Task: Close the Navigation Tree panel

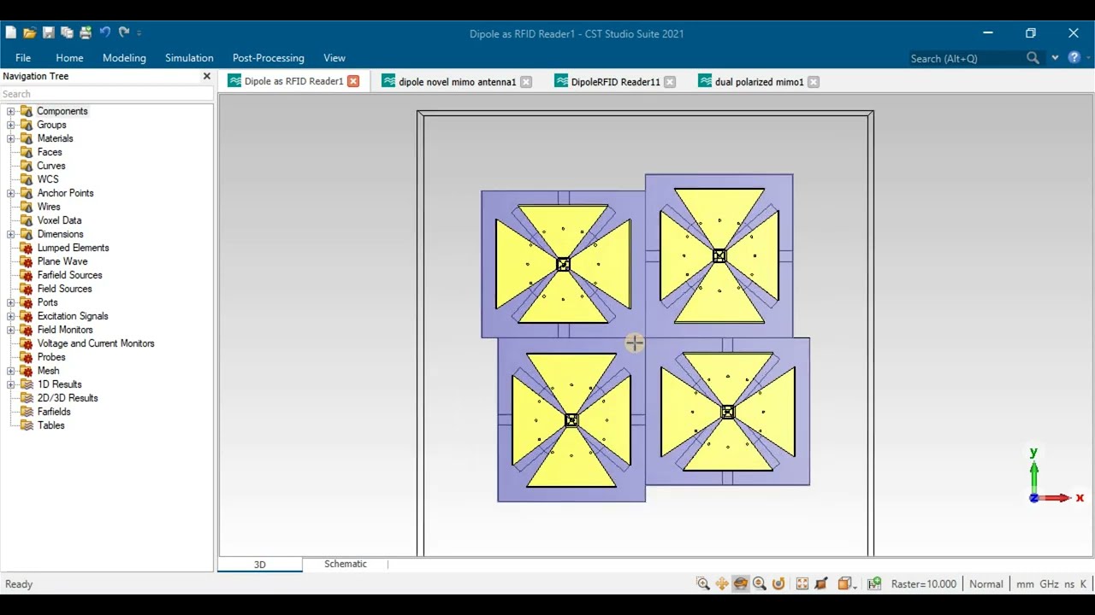Action: 206,76
